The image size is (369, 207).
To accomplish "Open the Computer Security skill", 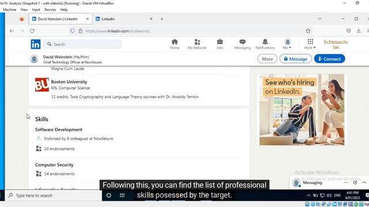I will [x=54, y=165].
